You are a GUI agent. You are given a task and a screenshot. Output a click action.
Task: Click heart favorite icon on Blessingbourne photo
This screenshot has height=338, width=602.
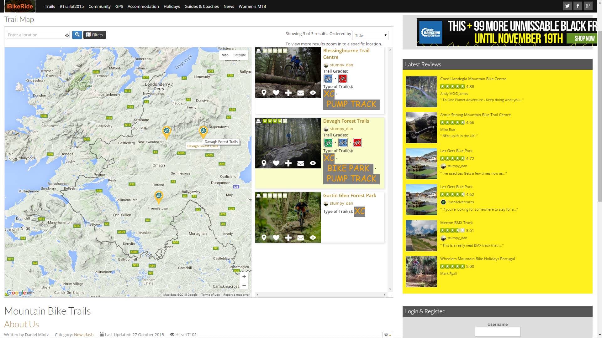tap(276, 93)
